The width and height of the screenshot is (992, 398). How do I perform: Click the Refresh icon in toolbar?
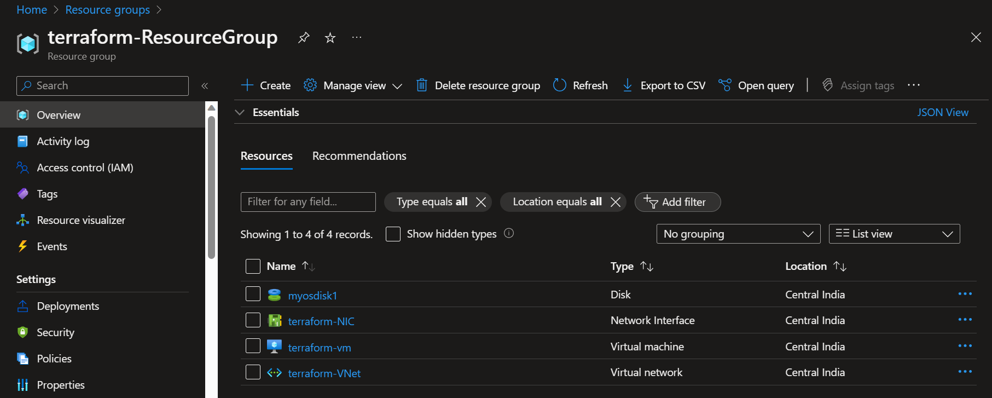(559, 85)
